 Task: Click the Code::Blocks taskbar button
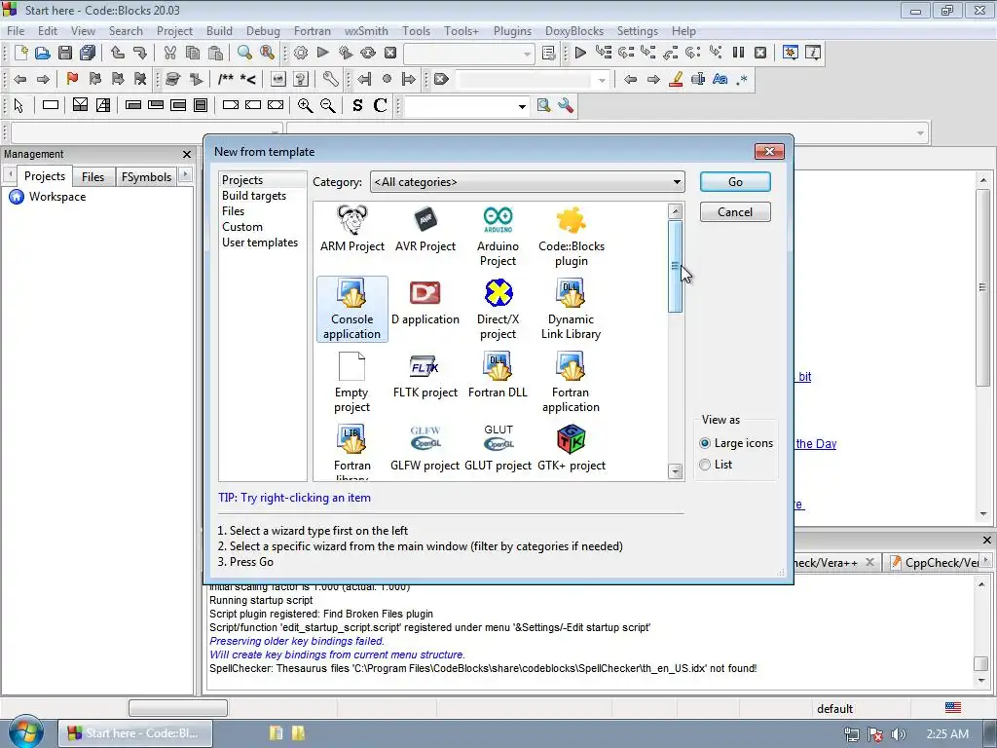(135, 733)
